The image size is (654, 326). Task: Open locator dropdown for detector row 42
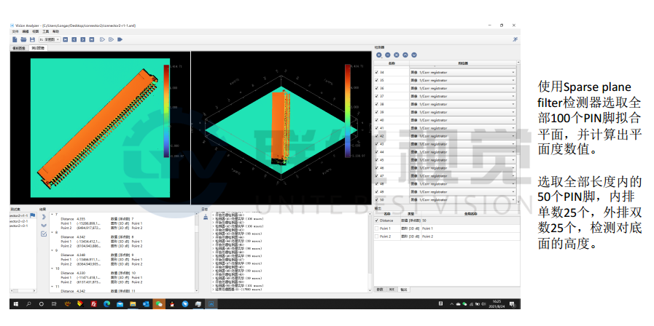tap(513, 136)
